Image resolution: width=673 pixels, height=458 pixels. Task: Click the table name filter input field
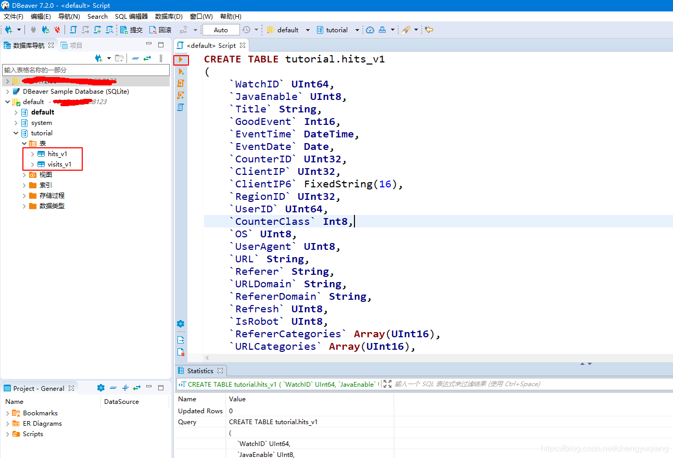pyautogui.click(x=86, y=70)
